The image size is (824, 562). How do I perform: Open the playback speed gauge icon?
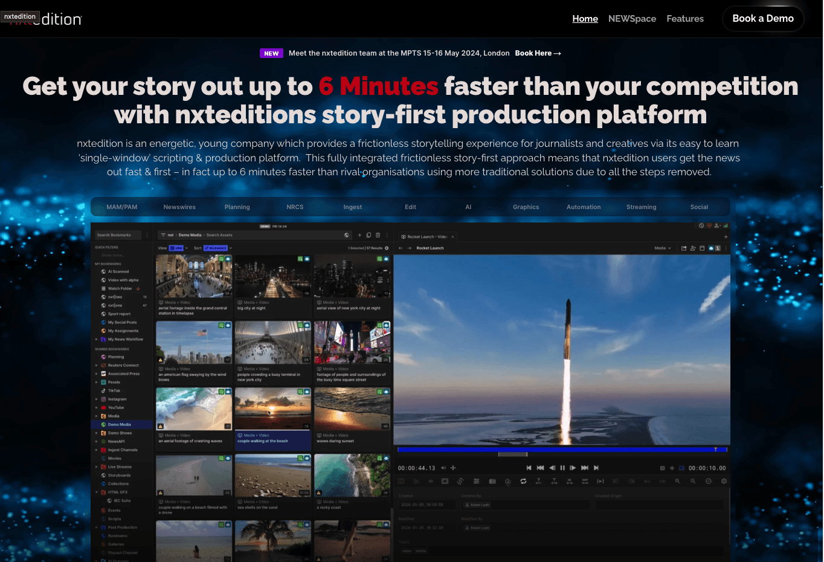[507, 482]
